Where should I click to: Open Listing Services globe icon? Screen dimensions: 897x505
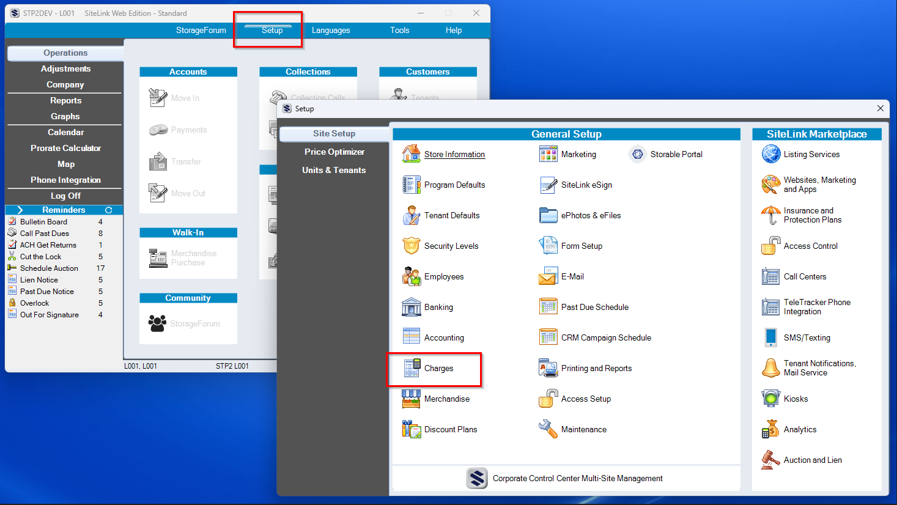pos(771,154)
